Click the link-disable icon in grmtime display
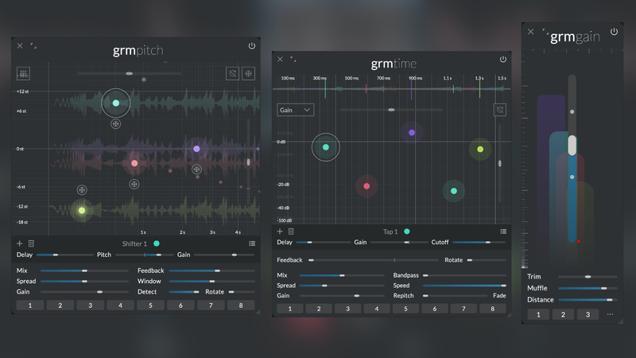Image resolution: width=636 pixels, height=358 pixels. tap(500, 110)
